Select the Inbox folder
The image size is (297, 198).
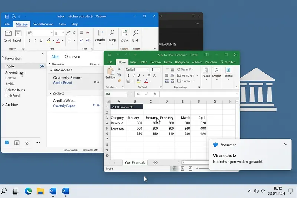click(x=24, y=66)
